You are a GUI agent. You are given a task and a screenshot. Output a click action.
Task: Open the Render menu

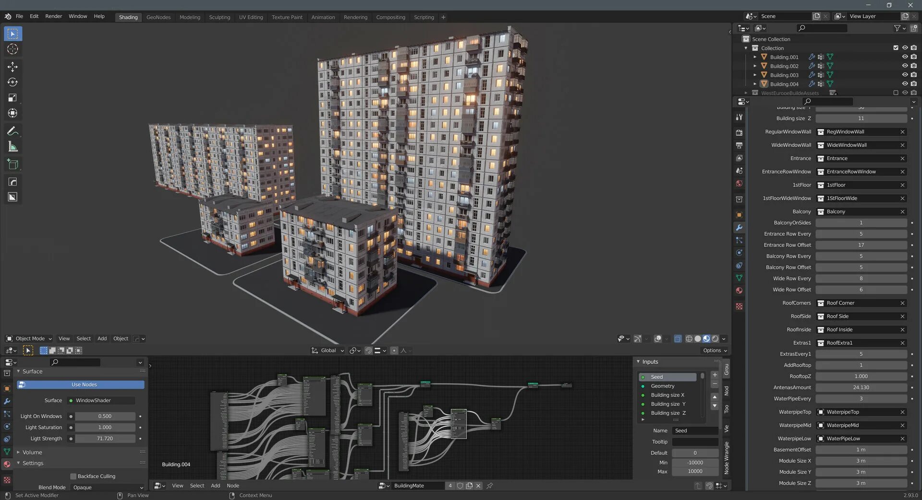[53, 16]
